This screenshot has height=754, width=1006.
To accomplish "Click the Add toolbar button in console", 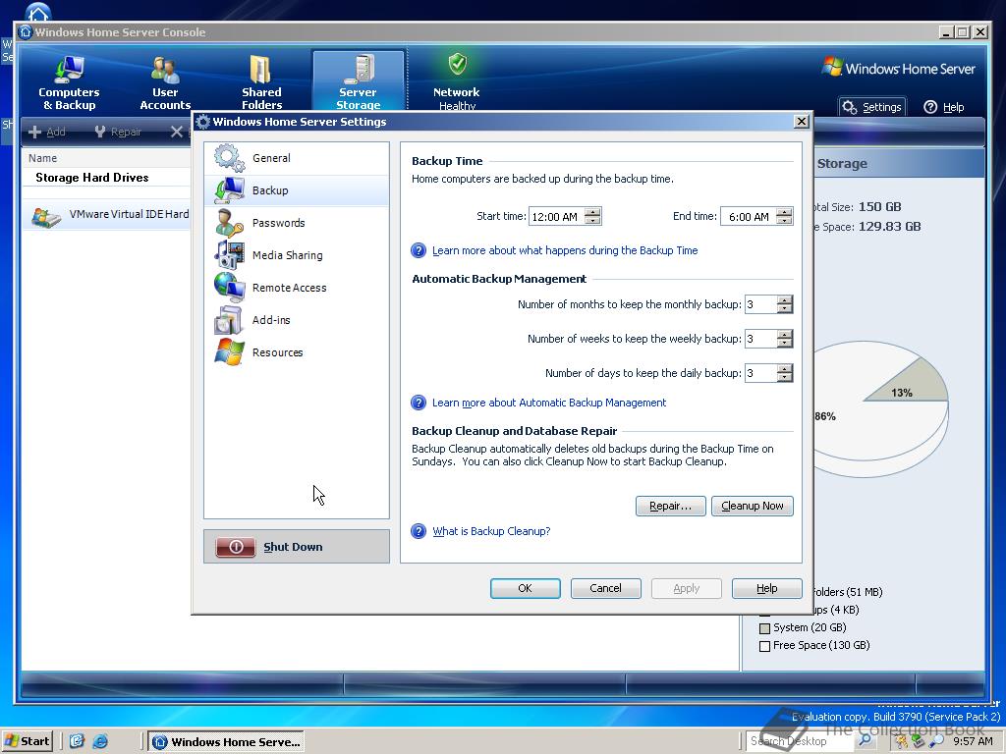I will 47,132.
